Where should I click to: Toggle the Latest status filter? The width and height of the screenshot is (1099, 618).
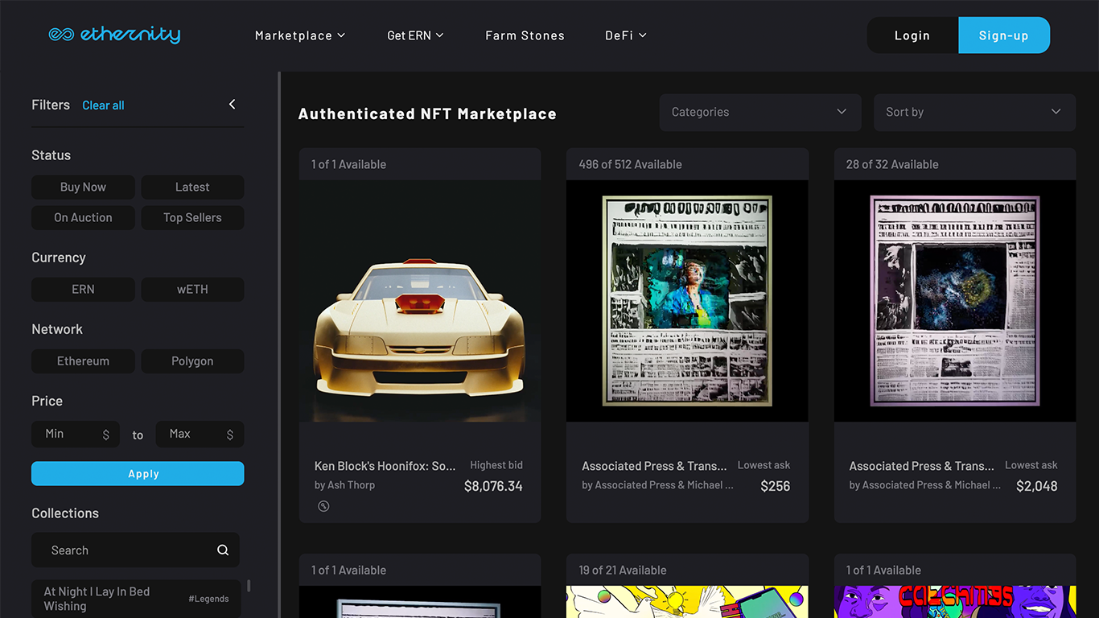pyautogui.click(x=192, y=187)
